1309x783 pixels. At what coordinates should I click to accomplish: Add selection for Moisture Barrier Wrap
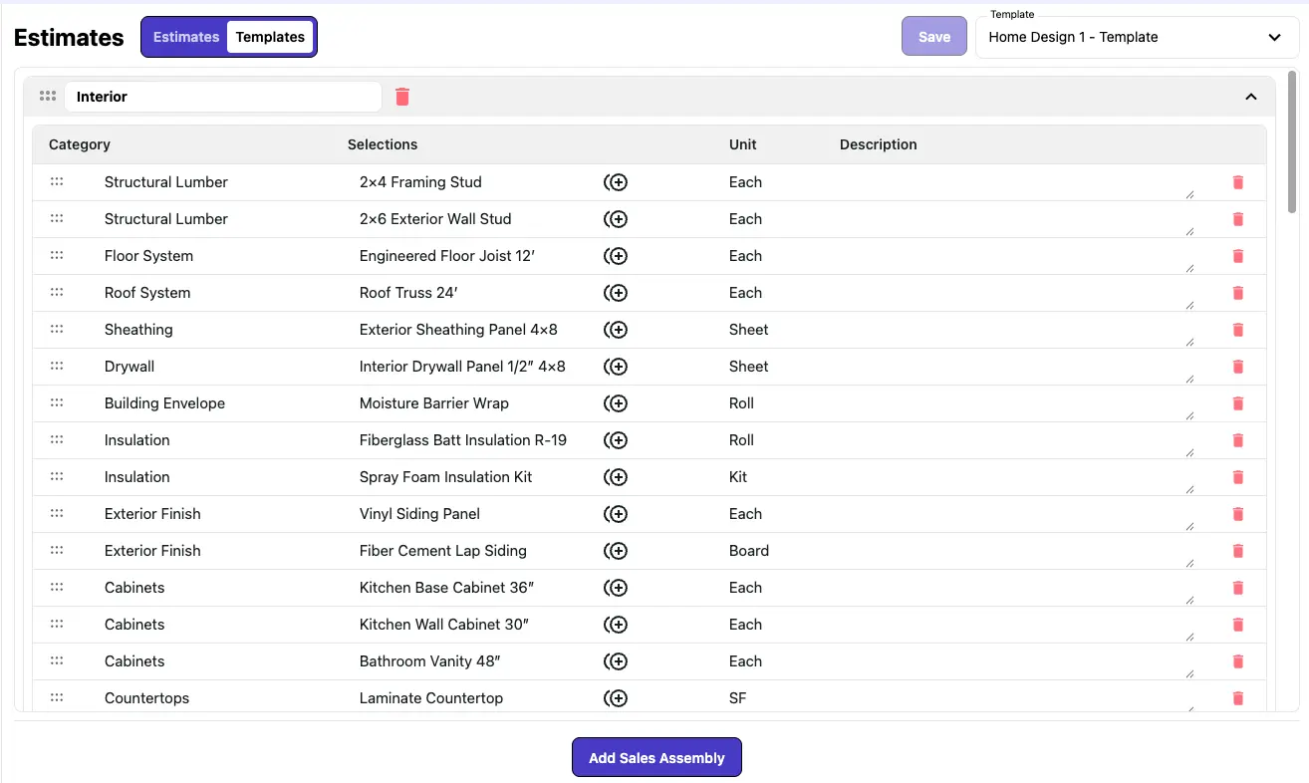click(x=616, y=403)
